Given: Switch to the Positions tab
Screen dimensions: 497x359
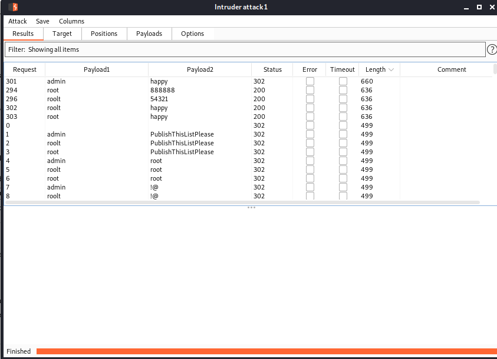Looking at the screenshot, I should (x=104, y=34).
